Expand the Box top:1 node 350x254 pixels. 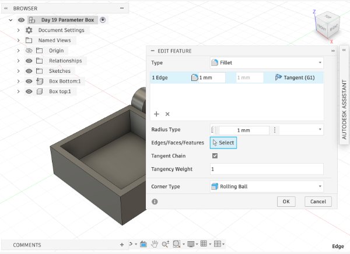click(19, 91)
